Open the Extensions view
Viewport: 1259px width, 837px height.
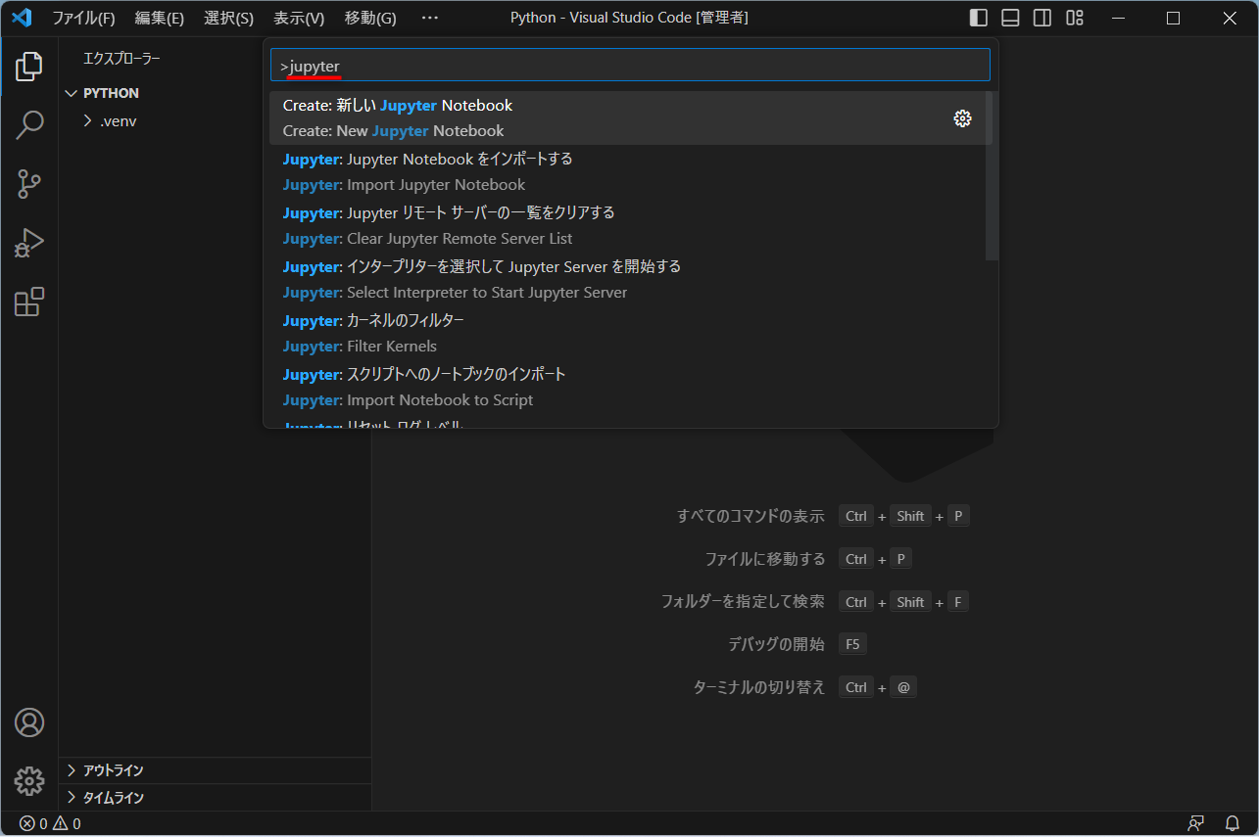[29, 302]
